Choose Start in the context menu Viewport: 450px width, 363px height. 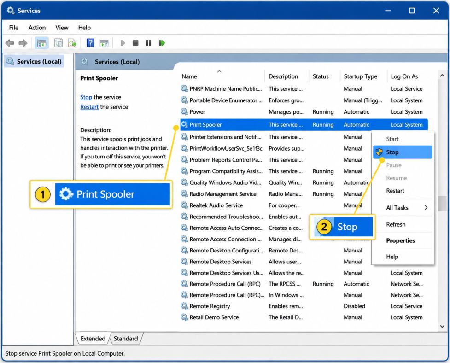(x=403, y=139)
